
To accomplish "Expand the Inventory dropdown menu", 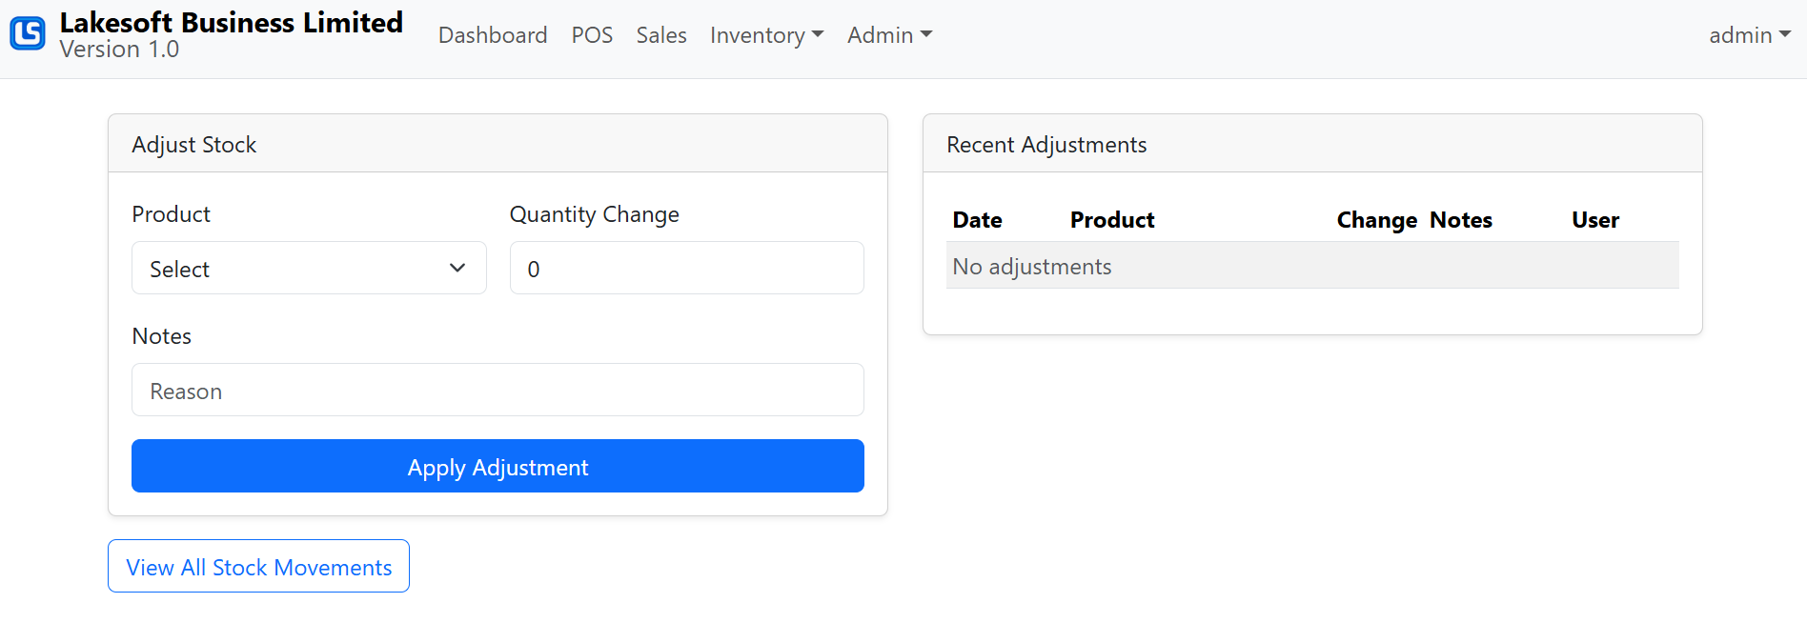I will tap(766, 35).
